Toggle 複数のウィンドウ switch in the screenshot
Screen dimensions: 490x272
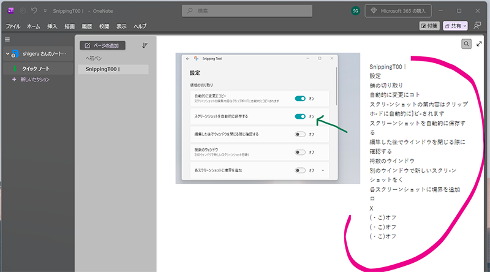[x=300, y=151]
